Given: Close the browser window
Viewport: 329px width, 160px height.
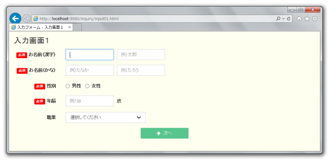Looking at the screenshot, I should (313, 10).
